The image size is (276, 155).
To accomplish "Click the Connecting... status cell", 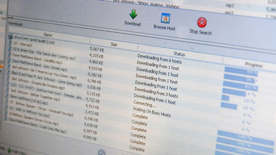I will point(144,104).
